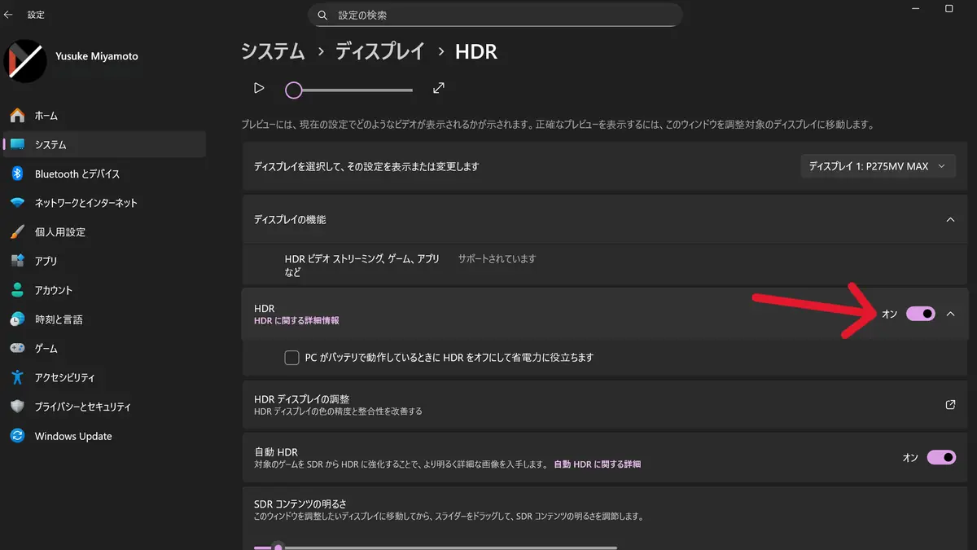Screen dimensions: 977x550
Task: Collapse the HDR section chevron
Action: tap(951, 314)
